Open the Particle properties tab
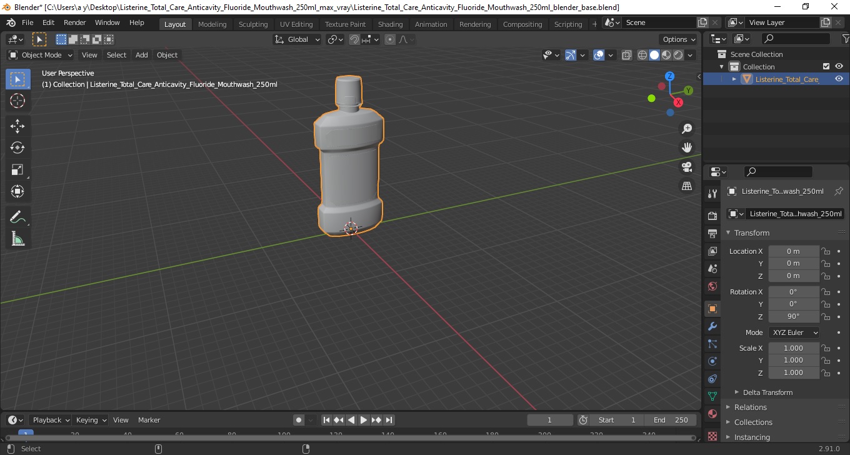This screenshot has width=850, height=455. [712, 344]
